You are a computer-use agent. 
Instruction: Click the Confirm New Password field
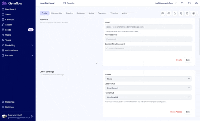pos(148,48)
